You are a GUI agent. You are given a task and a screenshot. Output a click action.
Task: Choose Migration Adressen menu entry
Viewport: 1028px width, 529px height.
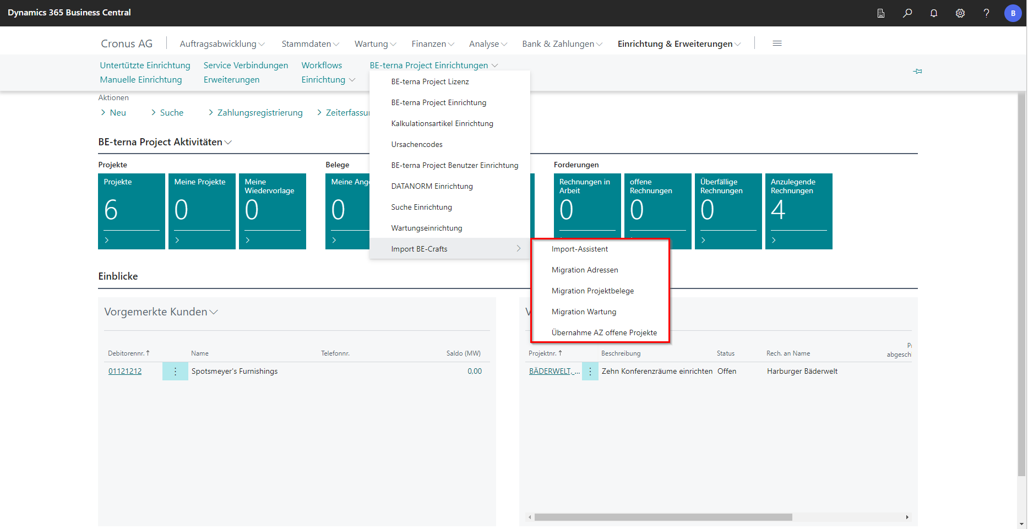click(x=584, y=270)
